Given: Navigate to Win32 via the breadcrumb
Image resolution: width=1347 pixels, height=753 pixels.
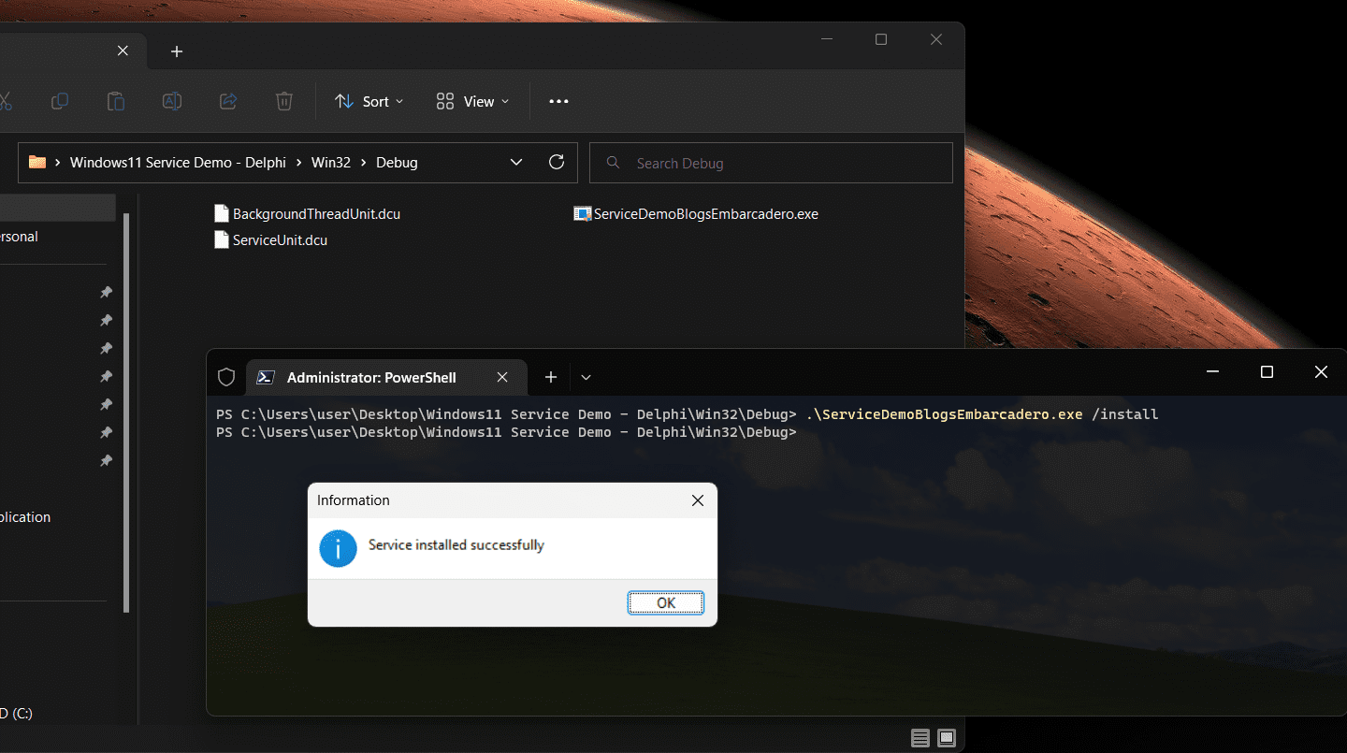Looking at the screenshot, I should 331,162.
